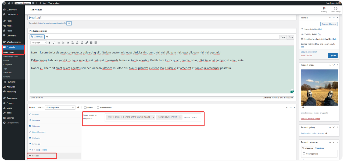Insert a hyperlink via the link icon

point(87,42)
